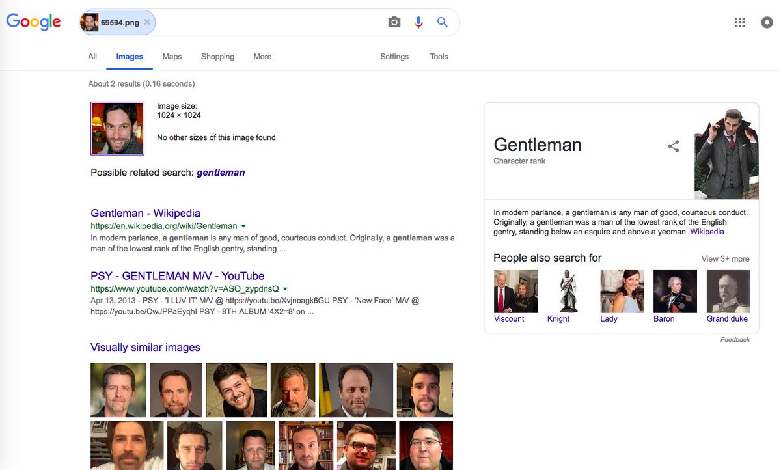Open search Settings menu

394,57
